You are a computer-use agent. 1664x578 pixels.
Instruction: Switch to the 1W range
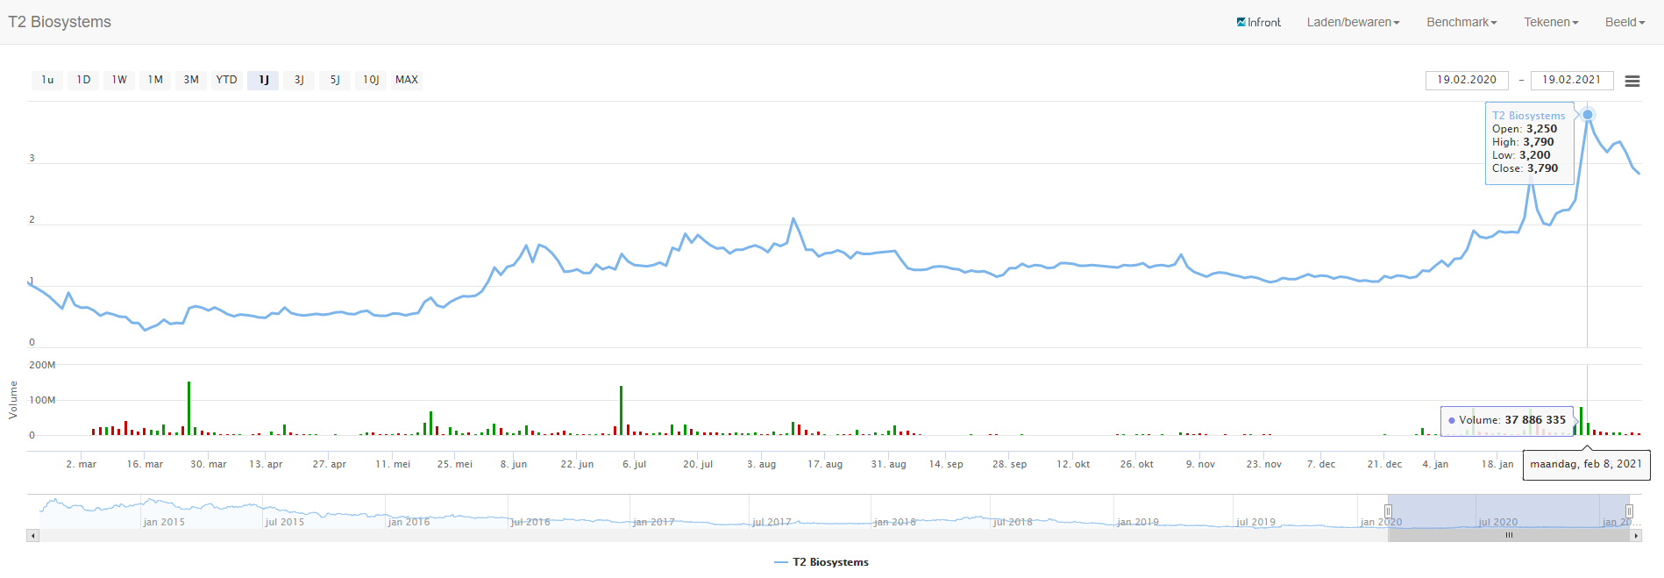coord(119,80)
